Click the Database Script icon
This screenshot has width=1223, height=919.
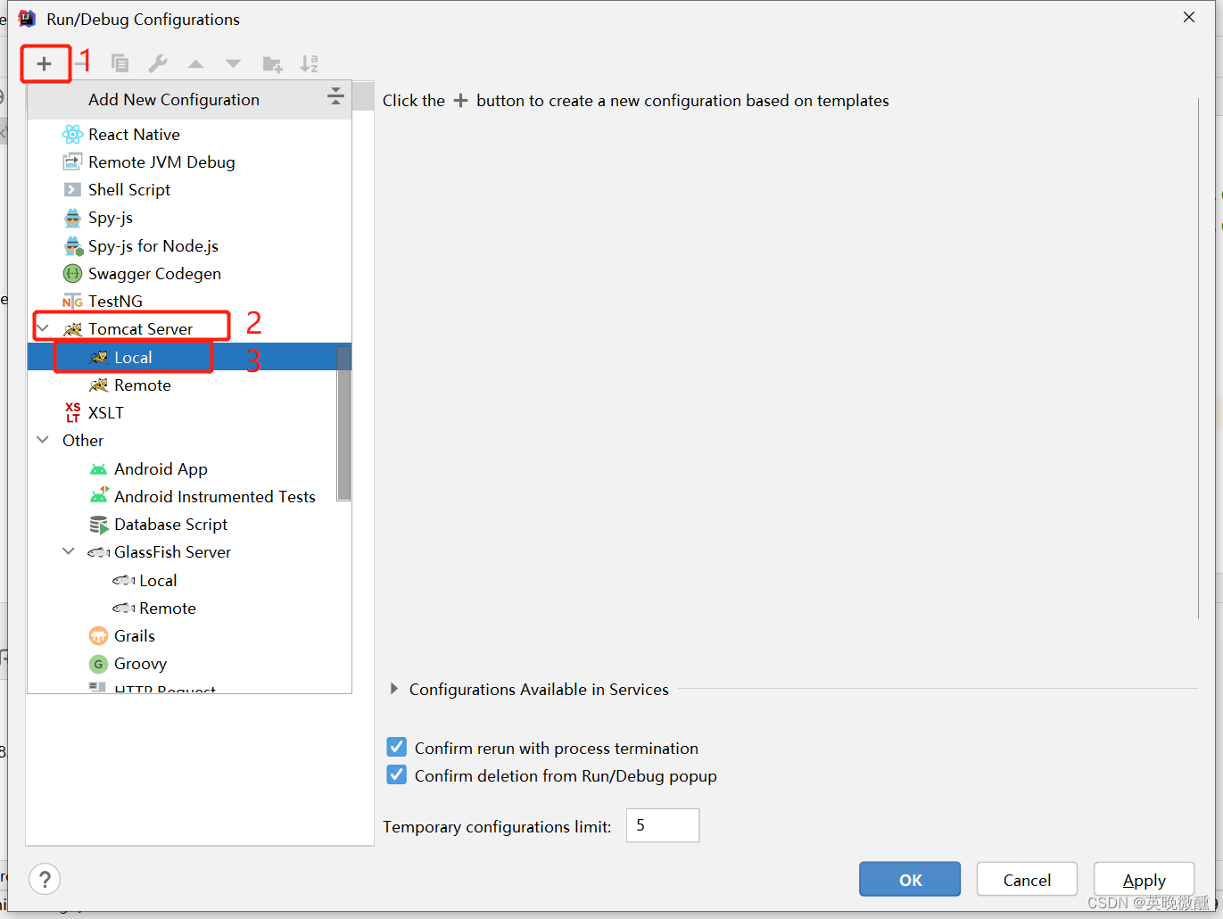pyautogui.click(x=98, y=525)
